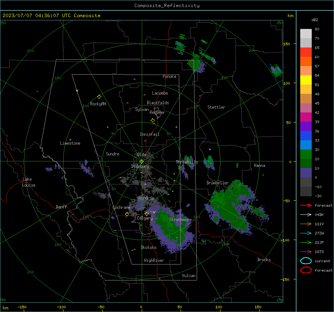Click the Airdrie city label
This screenshot has height=312, width=334.
146,198
